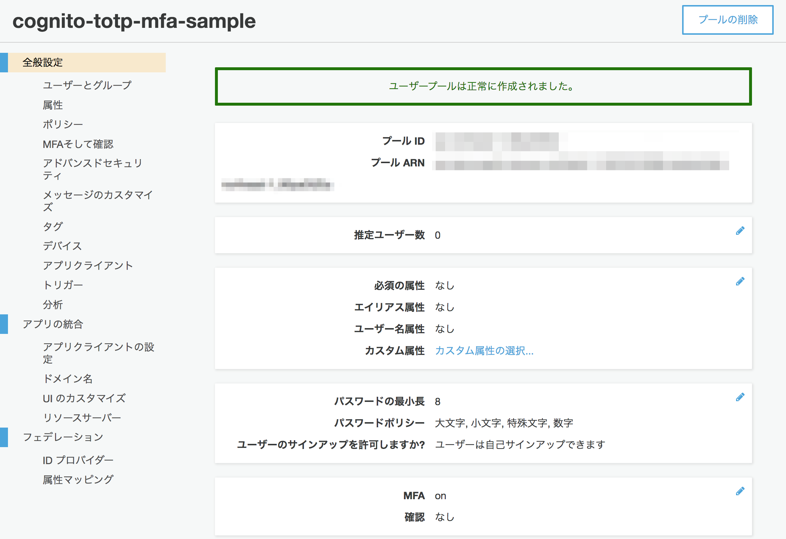Open タグ settings
The height and width of the screenshot is (539, 786).
(52, 226)
